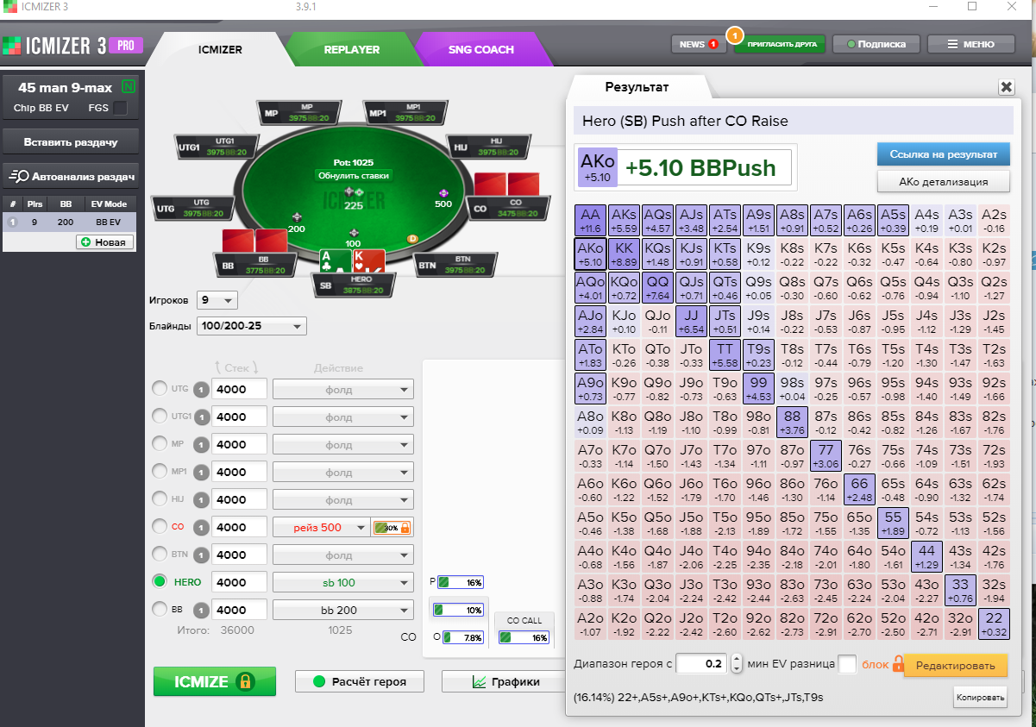Toggle the FGS checkbox
Screen dimensions: 1036x727
pyautogui.click(x=121, y=109)
